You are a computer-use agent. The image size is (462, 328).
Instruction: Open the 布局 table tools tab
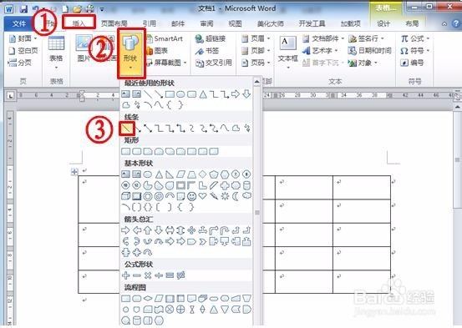[412, 23]
